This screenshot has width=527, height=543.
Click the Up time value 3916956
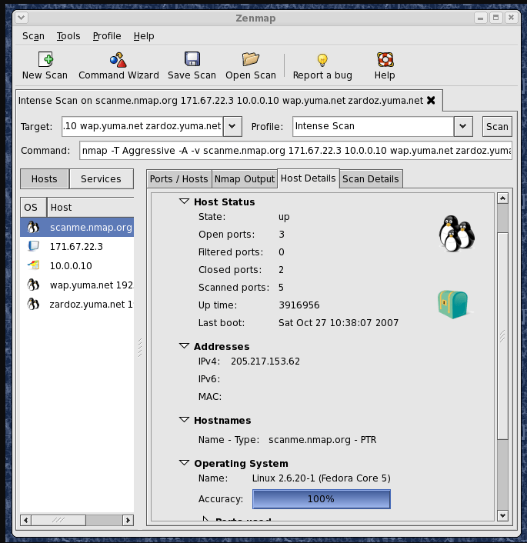(299, 305)
